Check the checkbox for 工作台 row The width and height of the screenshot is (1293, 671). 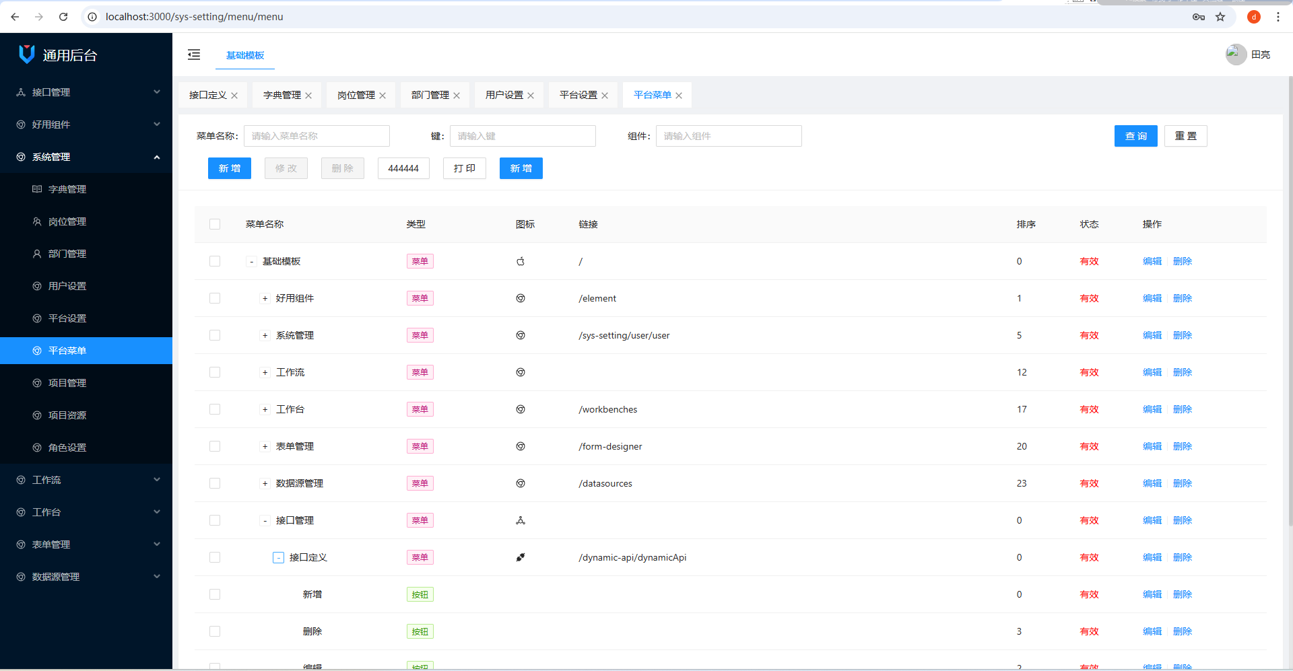tap(215, 409)
